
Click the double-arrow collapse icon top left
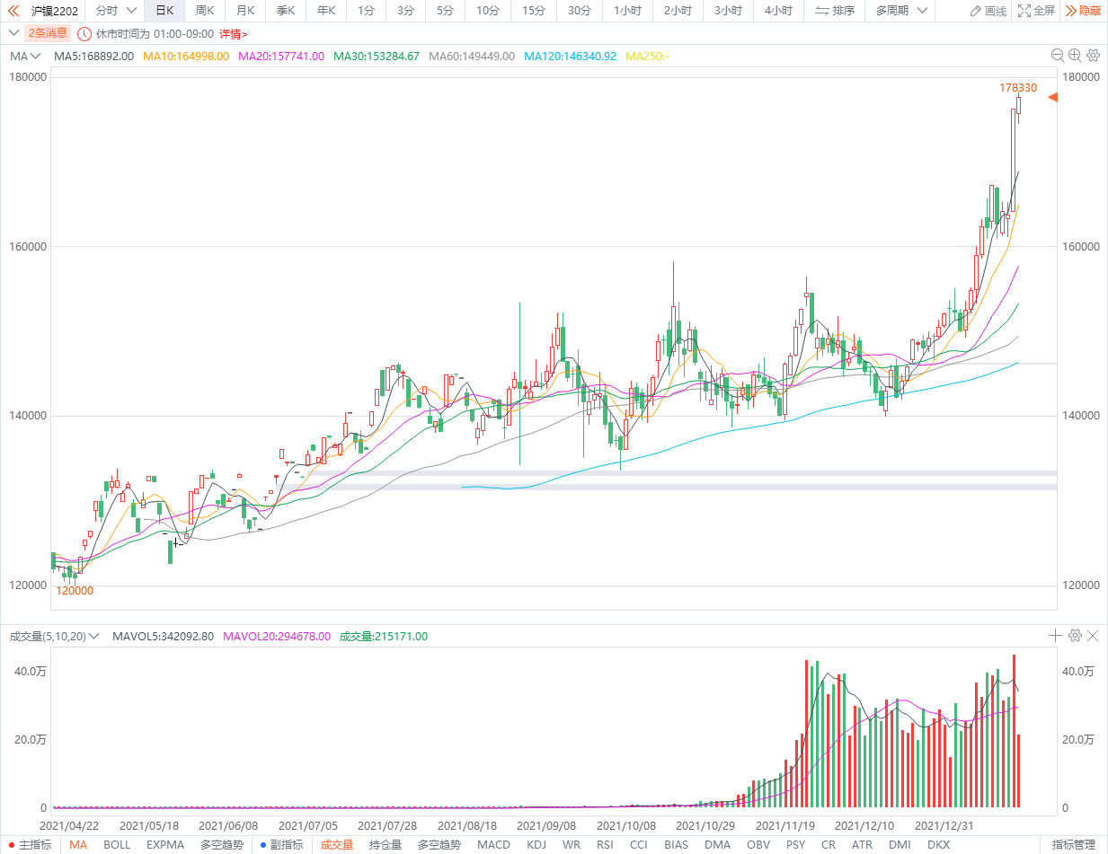[13, 11]
